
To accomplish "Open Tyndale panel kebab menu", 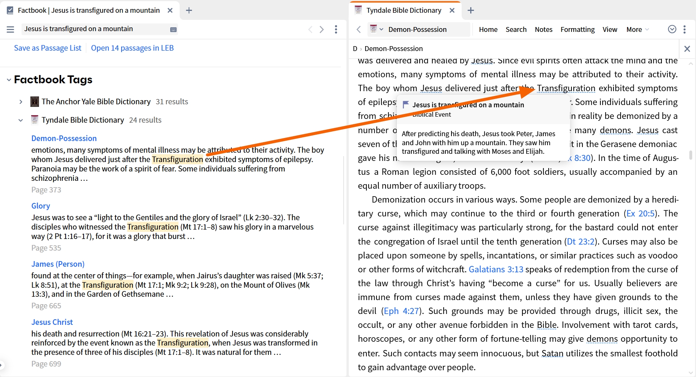I will (685, 29).
